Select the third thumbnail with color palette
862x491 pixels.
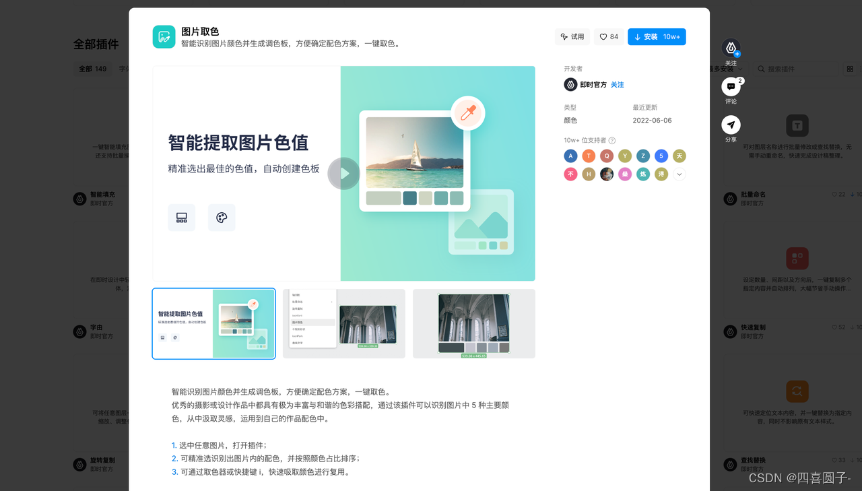(474, 323)
